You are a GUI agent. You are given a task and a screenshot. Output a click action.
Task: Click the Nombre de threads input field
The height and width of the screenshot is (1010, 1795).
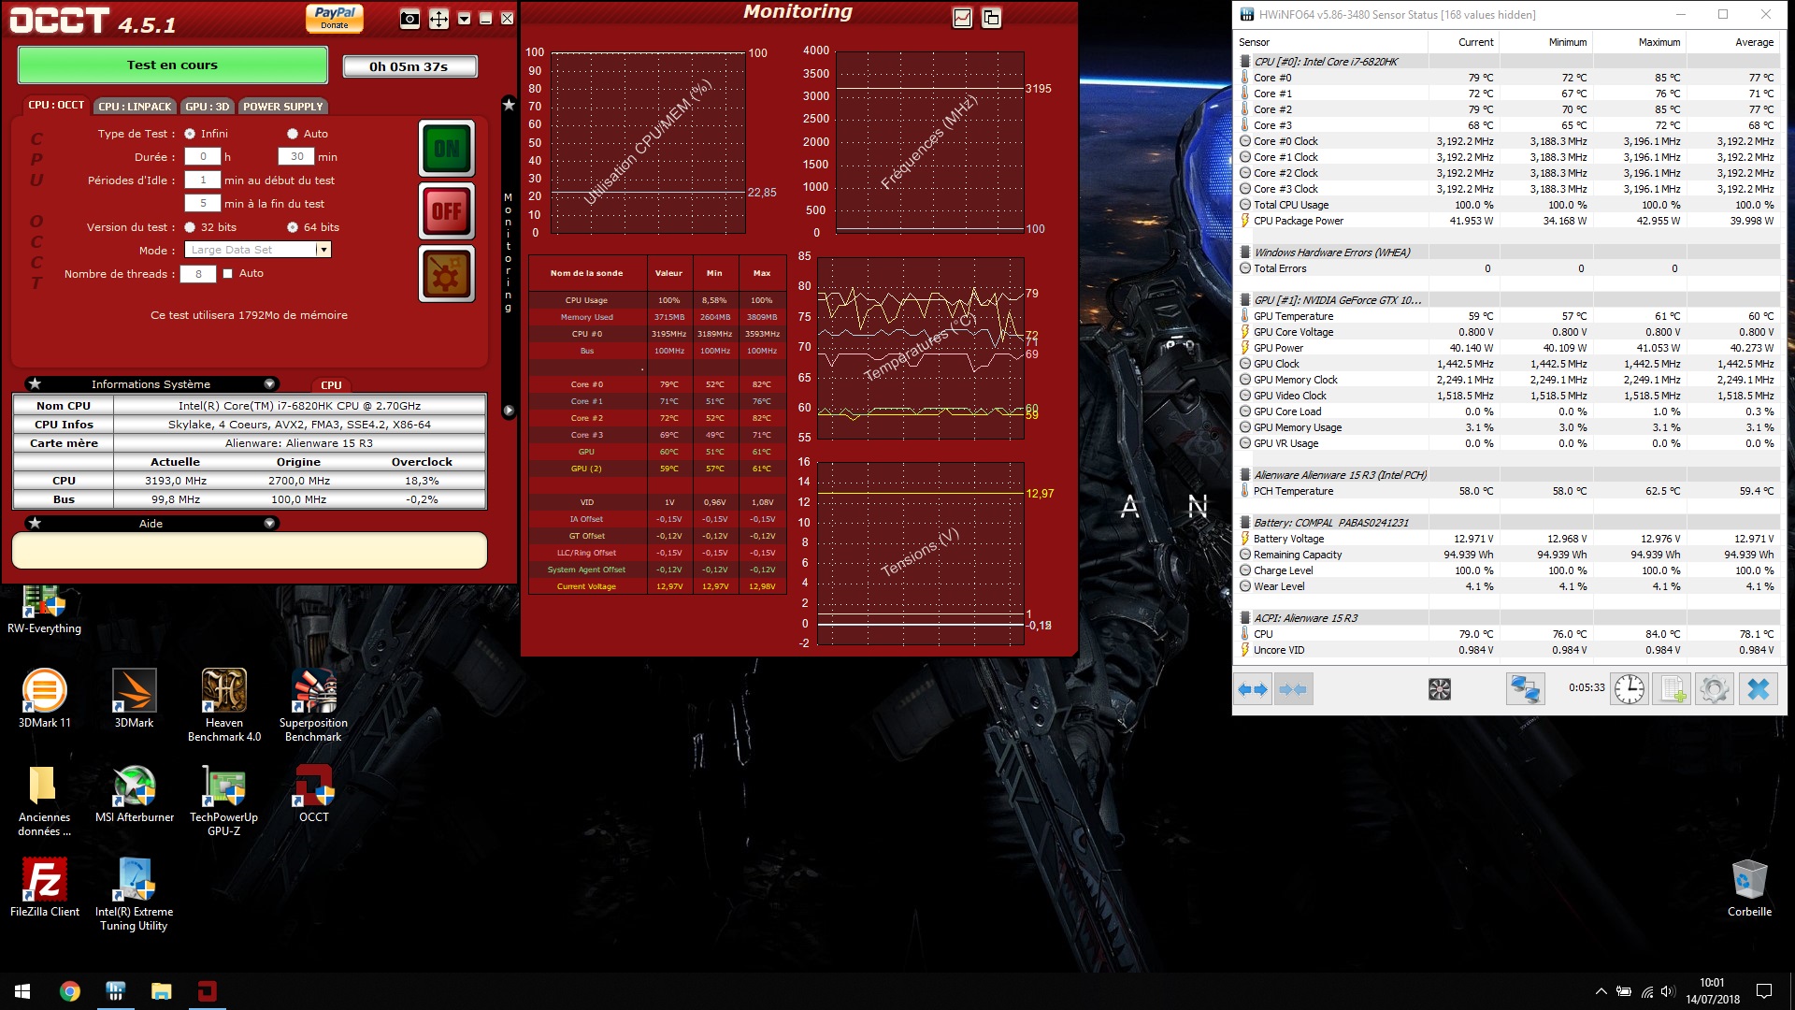click(x=198, y=274)
